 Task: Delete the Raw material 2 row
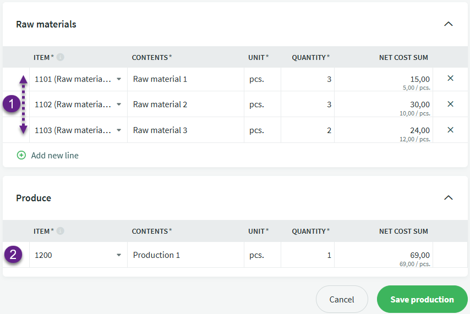coord(450,104)
